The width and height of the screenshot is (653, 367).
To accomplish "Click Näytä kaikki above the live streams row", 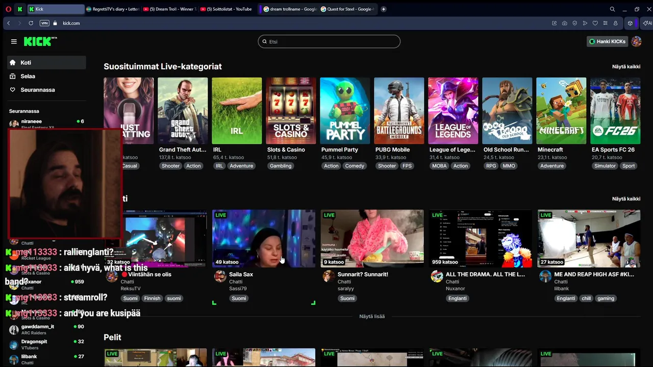I will point(626,199).
